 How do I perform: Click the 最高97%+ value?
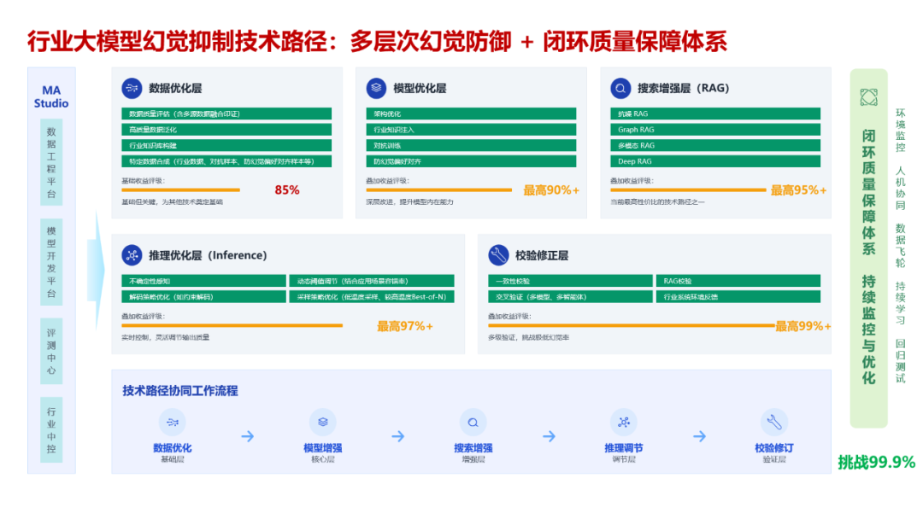click(404, 325)
